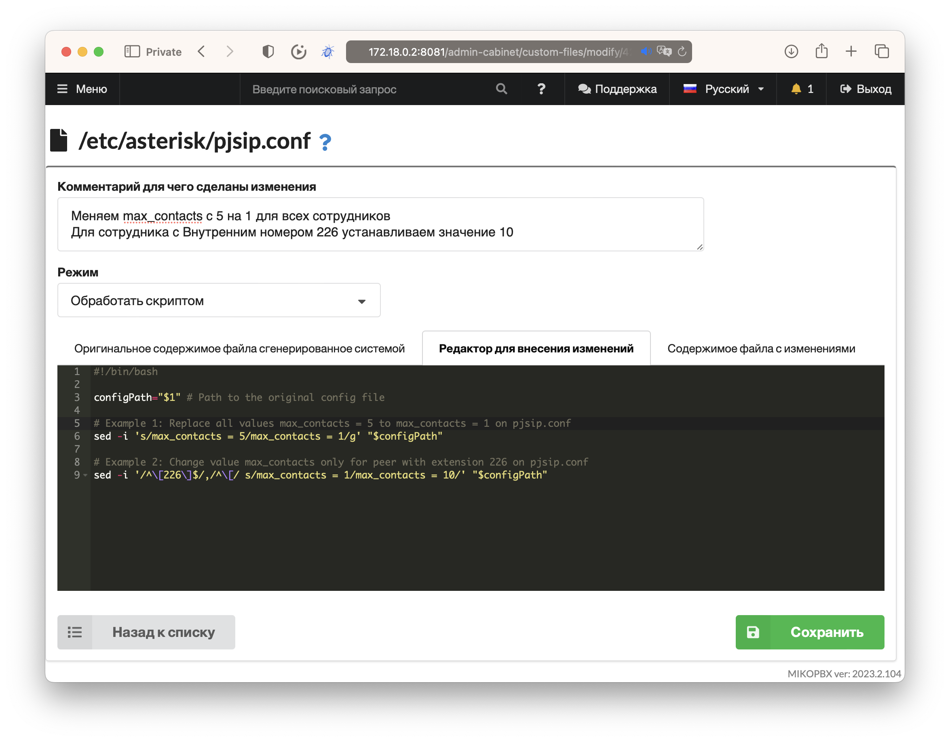Click the question mark help icon in navbar
Viewport: 950px width, 742px height.
click(x=541, y=89)
